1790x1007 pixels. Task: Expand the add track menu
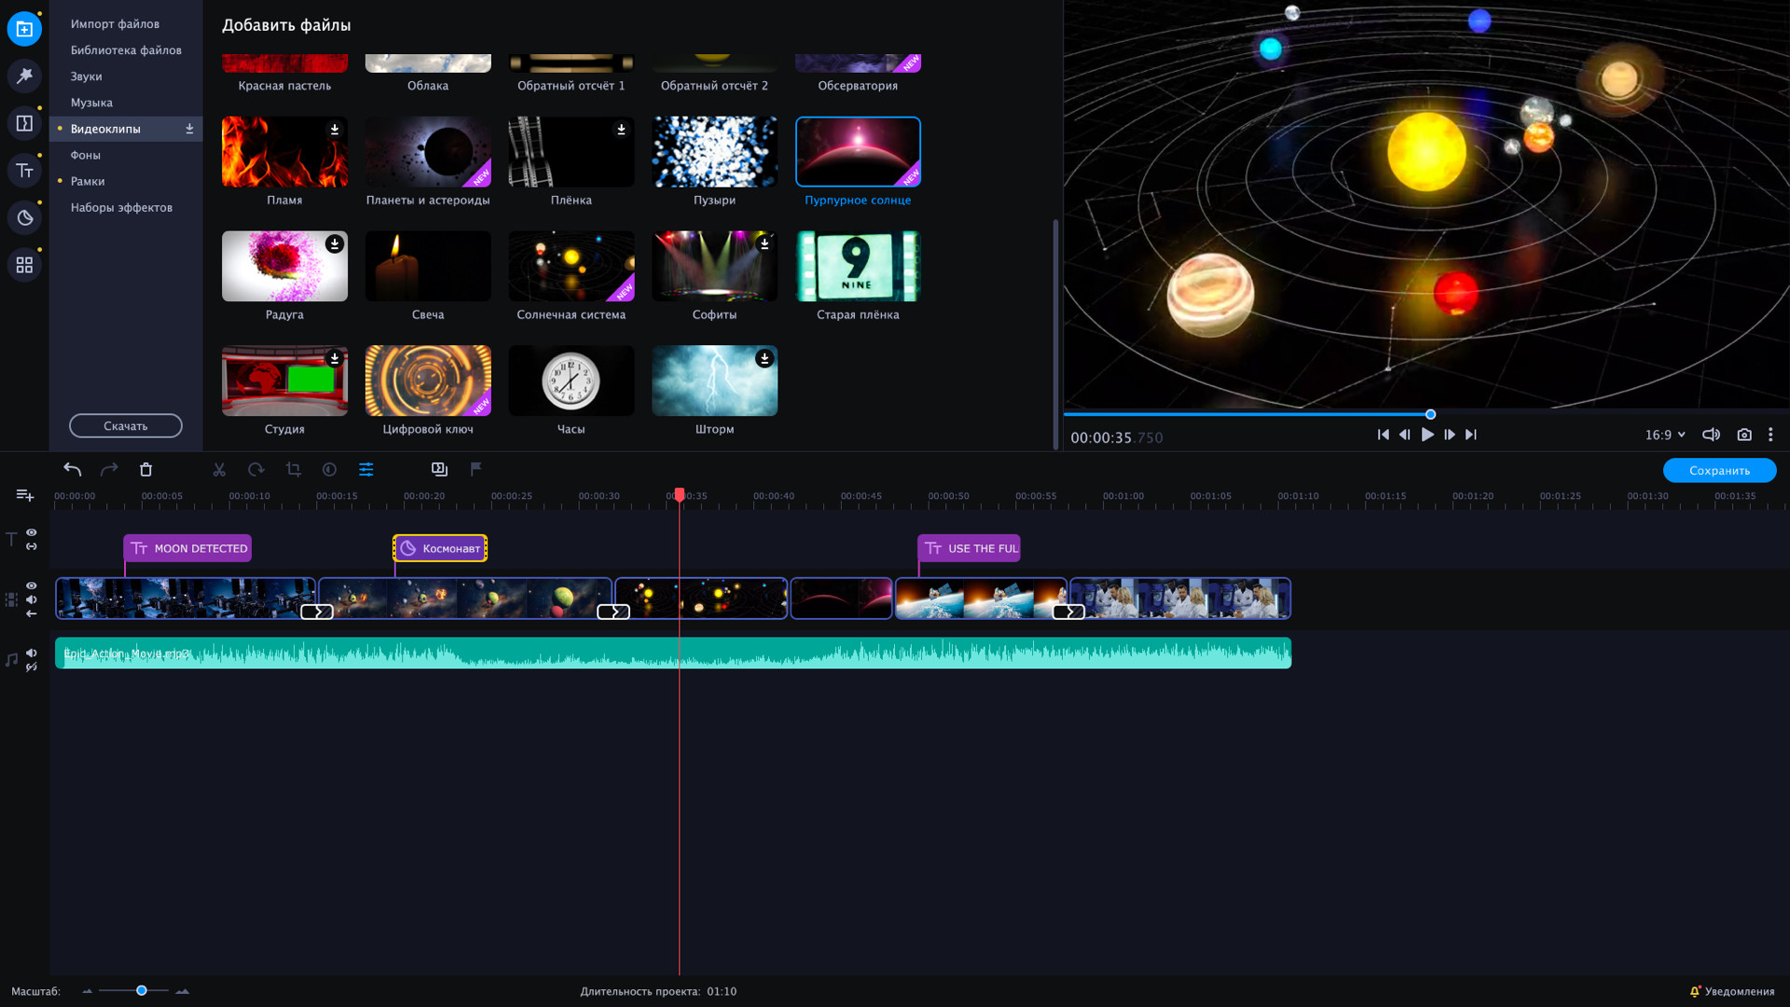tap(24, 495)
